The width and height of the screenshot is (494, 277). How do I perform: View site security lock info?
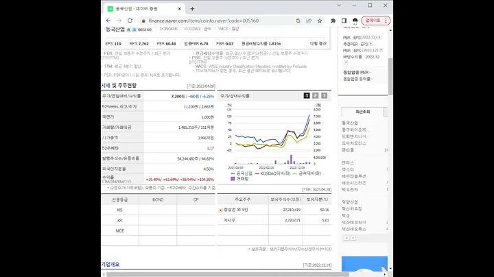click(x=143, y=21)
